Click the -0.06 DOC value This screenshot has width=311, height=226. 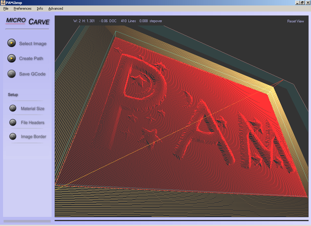tap(108, 21)
